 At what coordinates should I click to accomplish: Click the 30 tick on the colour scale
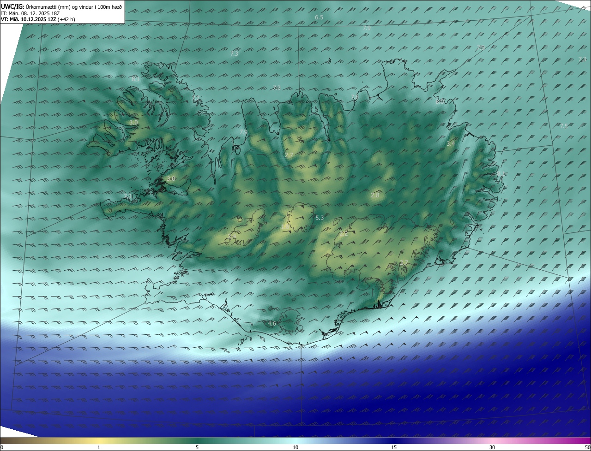point(492,447)
